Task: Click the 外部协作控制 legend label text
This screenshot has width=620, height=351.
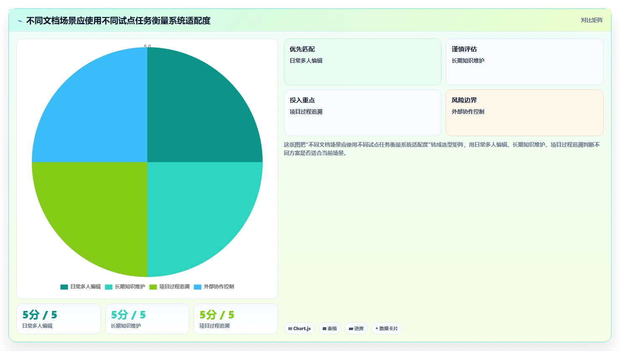Action: click(x=219, y=287)
